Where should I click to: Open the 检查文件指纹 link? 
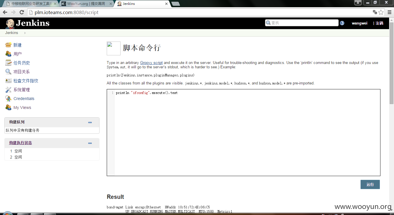[26, 81]
